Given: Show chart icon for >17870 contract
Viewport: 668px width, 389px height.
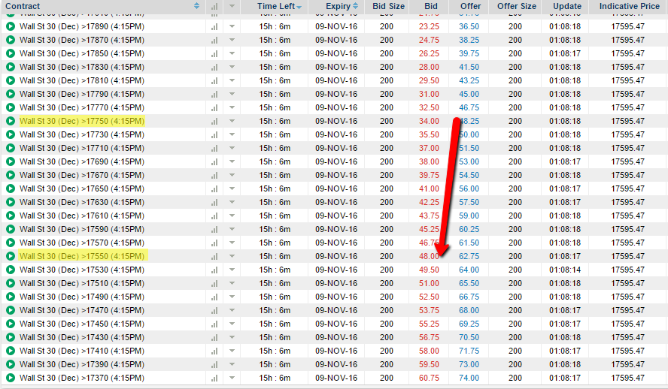Looking at the screenshot, I should 214,40.
